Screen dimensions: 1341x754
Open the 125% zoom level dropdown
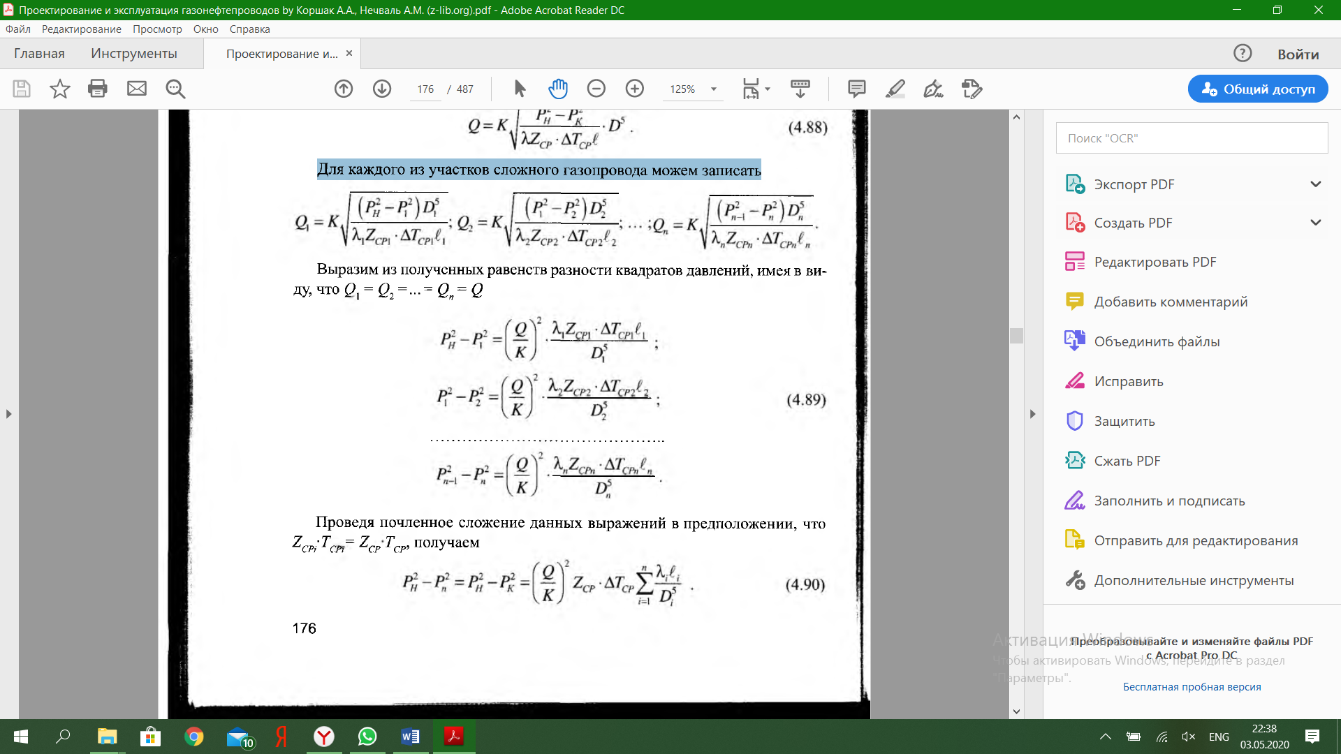pos(713,89)
